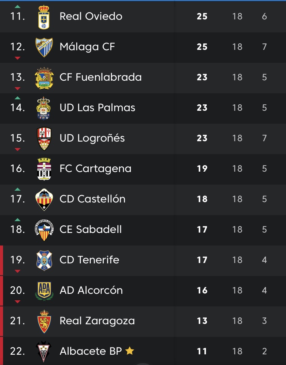Select the UD Las Palmas badge
The width and height of the screenshot is (286, 365).
44,108
